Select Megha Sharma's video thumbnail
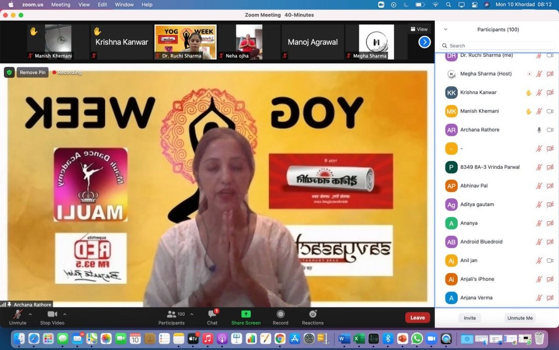 coord(376,42)
